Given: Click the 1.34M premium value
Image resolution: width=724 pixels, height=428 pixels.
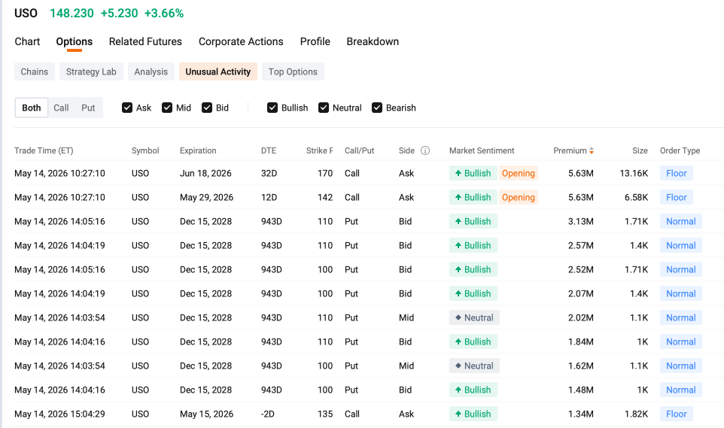Looking at the screenshot, I should [x=581, y=414].
